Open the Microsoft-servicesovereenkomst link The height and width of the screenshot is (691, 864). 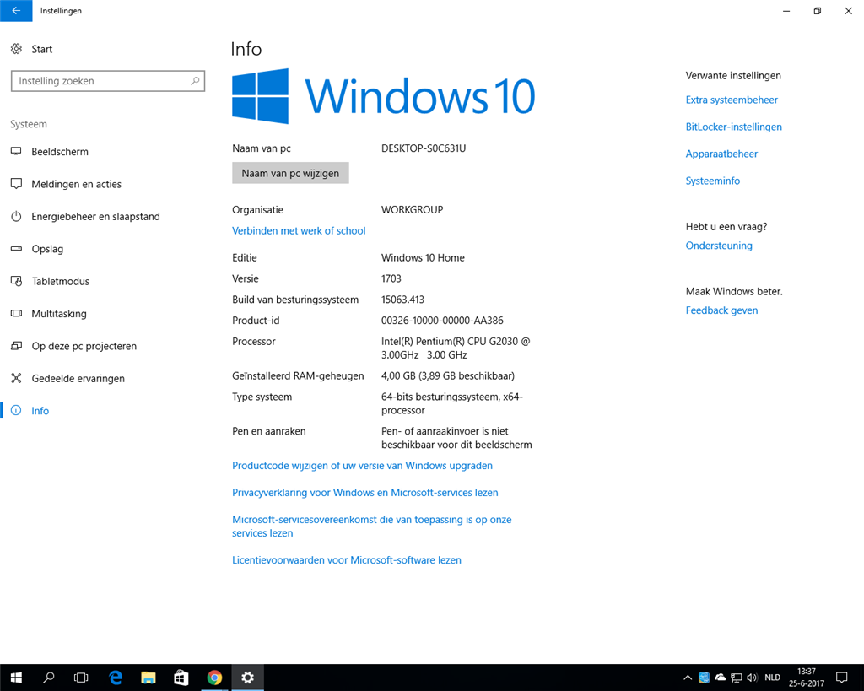371,526
